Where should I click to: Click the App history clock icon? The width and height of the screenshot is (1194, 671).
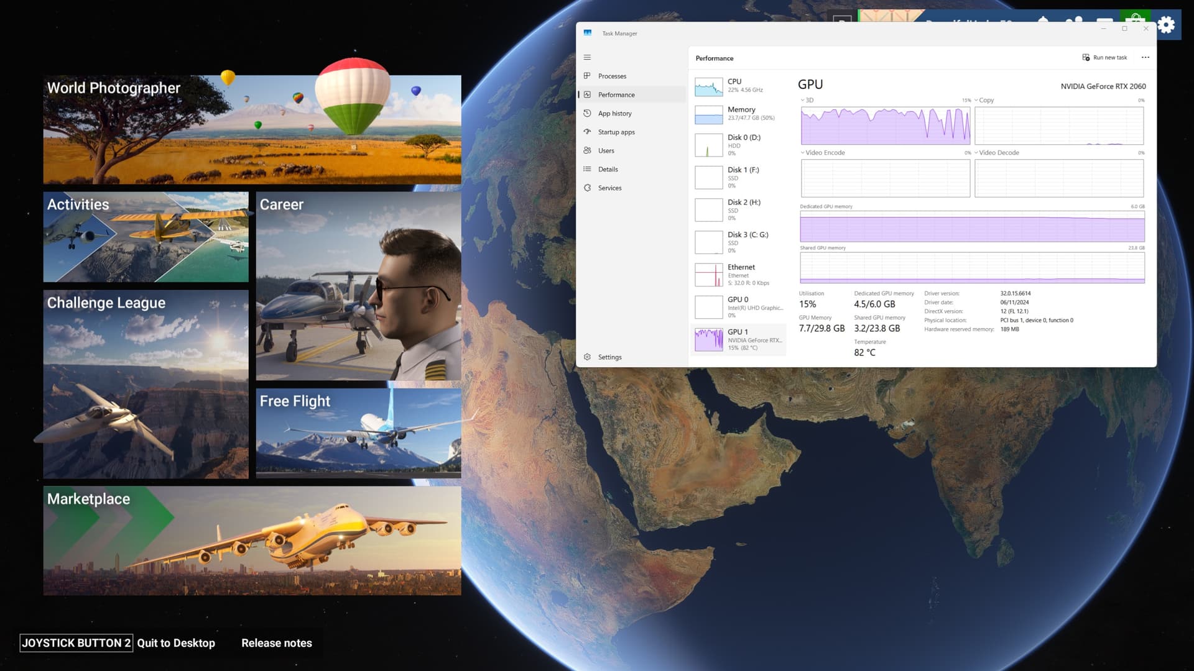pyautogui.click(x=587, y=113)
